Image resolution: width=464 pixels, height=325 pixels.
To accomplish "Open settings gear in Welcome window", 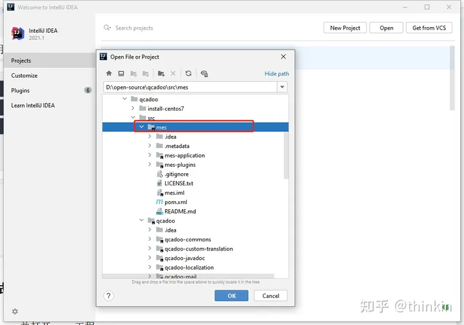I will 15,311.
